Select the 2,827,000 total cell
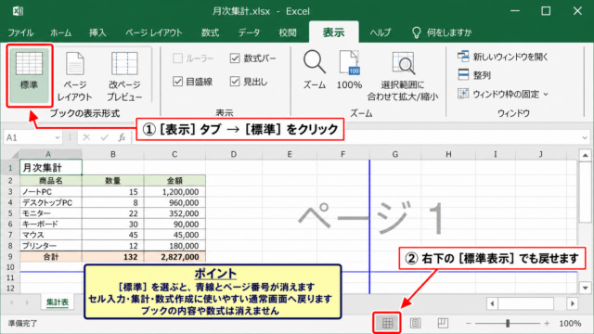594x334 pixels. (x=174, y=257)
